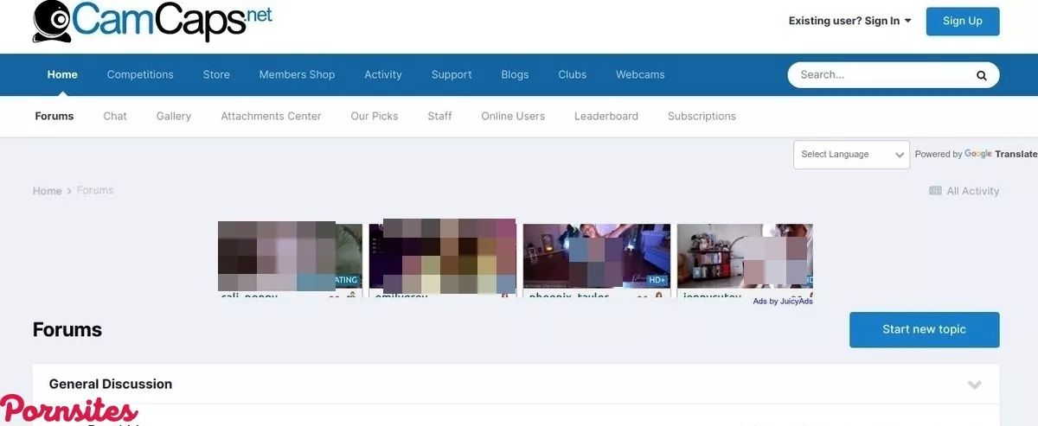This screenshot has height=426, width=1038.
Task: Open the Select Language dropdown
Action: (851, 155)
